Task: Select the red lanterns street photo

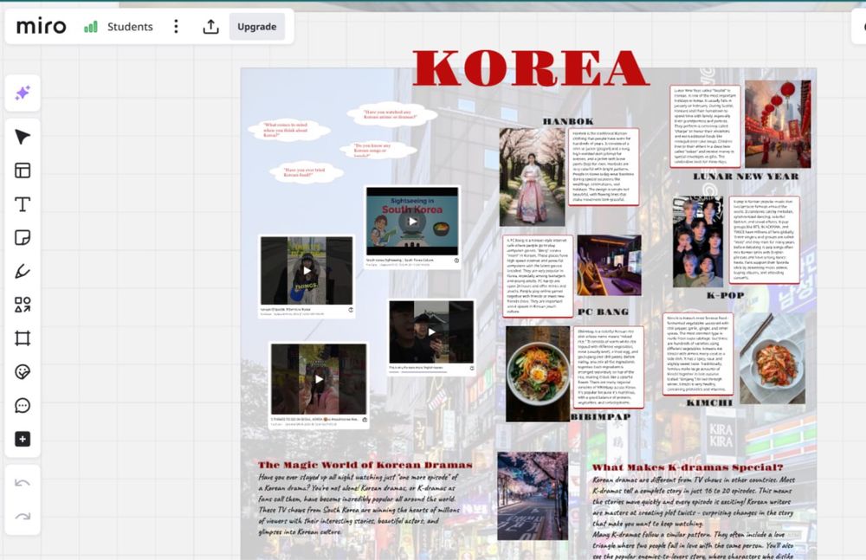Action: (x=778, y=125)
